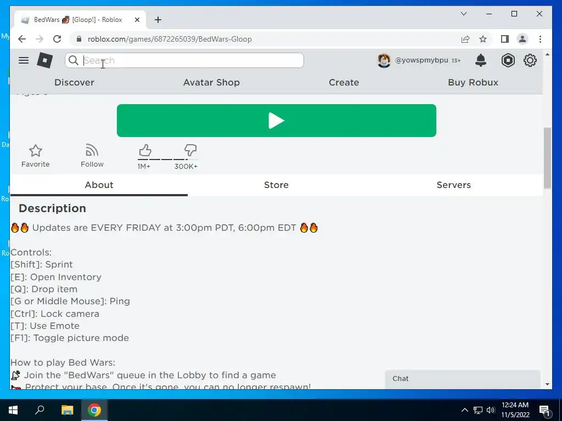
Task: Go back in Chrome
Action: 22,39
